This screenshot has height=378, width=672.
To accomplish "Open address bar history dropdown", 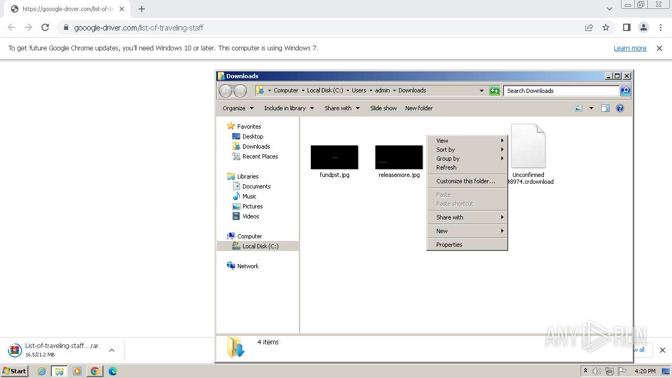I will (481, 91).
